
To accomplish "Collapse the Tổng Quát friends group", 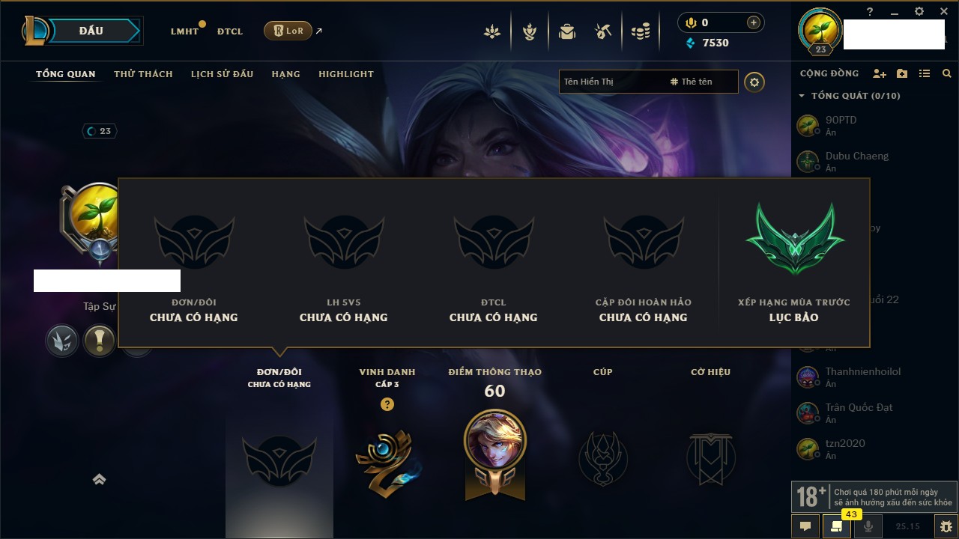I will tap(802, 96).
